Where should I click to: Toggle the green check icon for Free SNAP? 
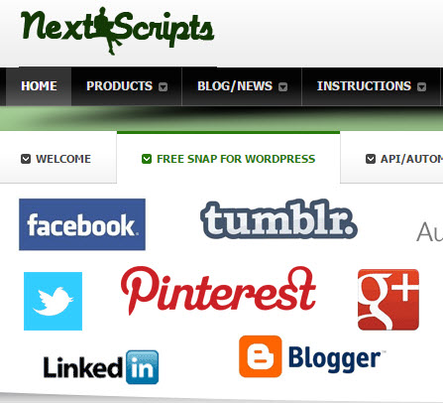tap(147, 159)
